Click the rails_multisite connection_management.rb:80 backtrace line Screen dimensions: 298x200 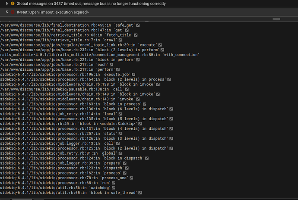click(100, 55)
